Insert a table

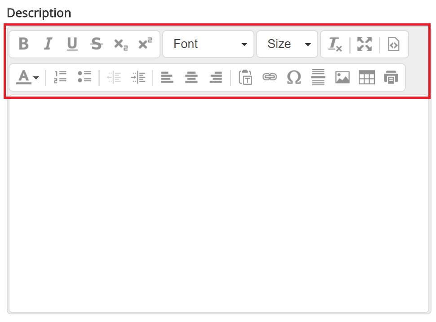pyautogui.click(x=366, y=77)
